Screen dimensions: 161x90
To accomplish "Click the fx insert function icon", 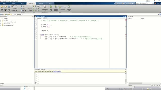I will point(36,6).
